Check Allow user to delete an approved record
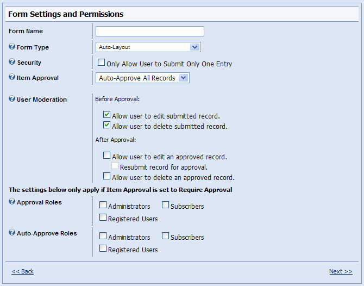364x286 pixels. (107, 176)
